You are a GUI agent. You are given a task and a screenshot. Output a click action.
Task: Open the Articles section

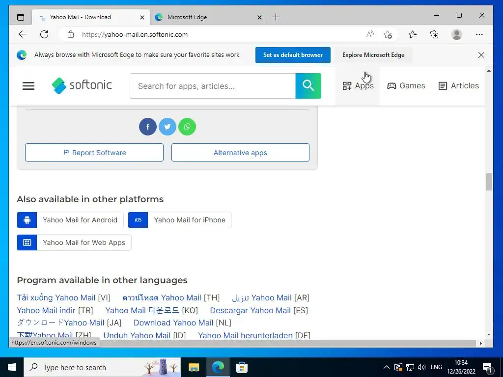pos(458,85)
